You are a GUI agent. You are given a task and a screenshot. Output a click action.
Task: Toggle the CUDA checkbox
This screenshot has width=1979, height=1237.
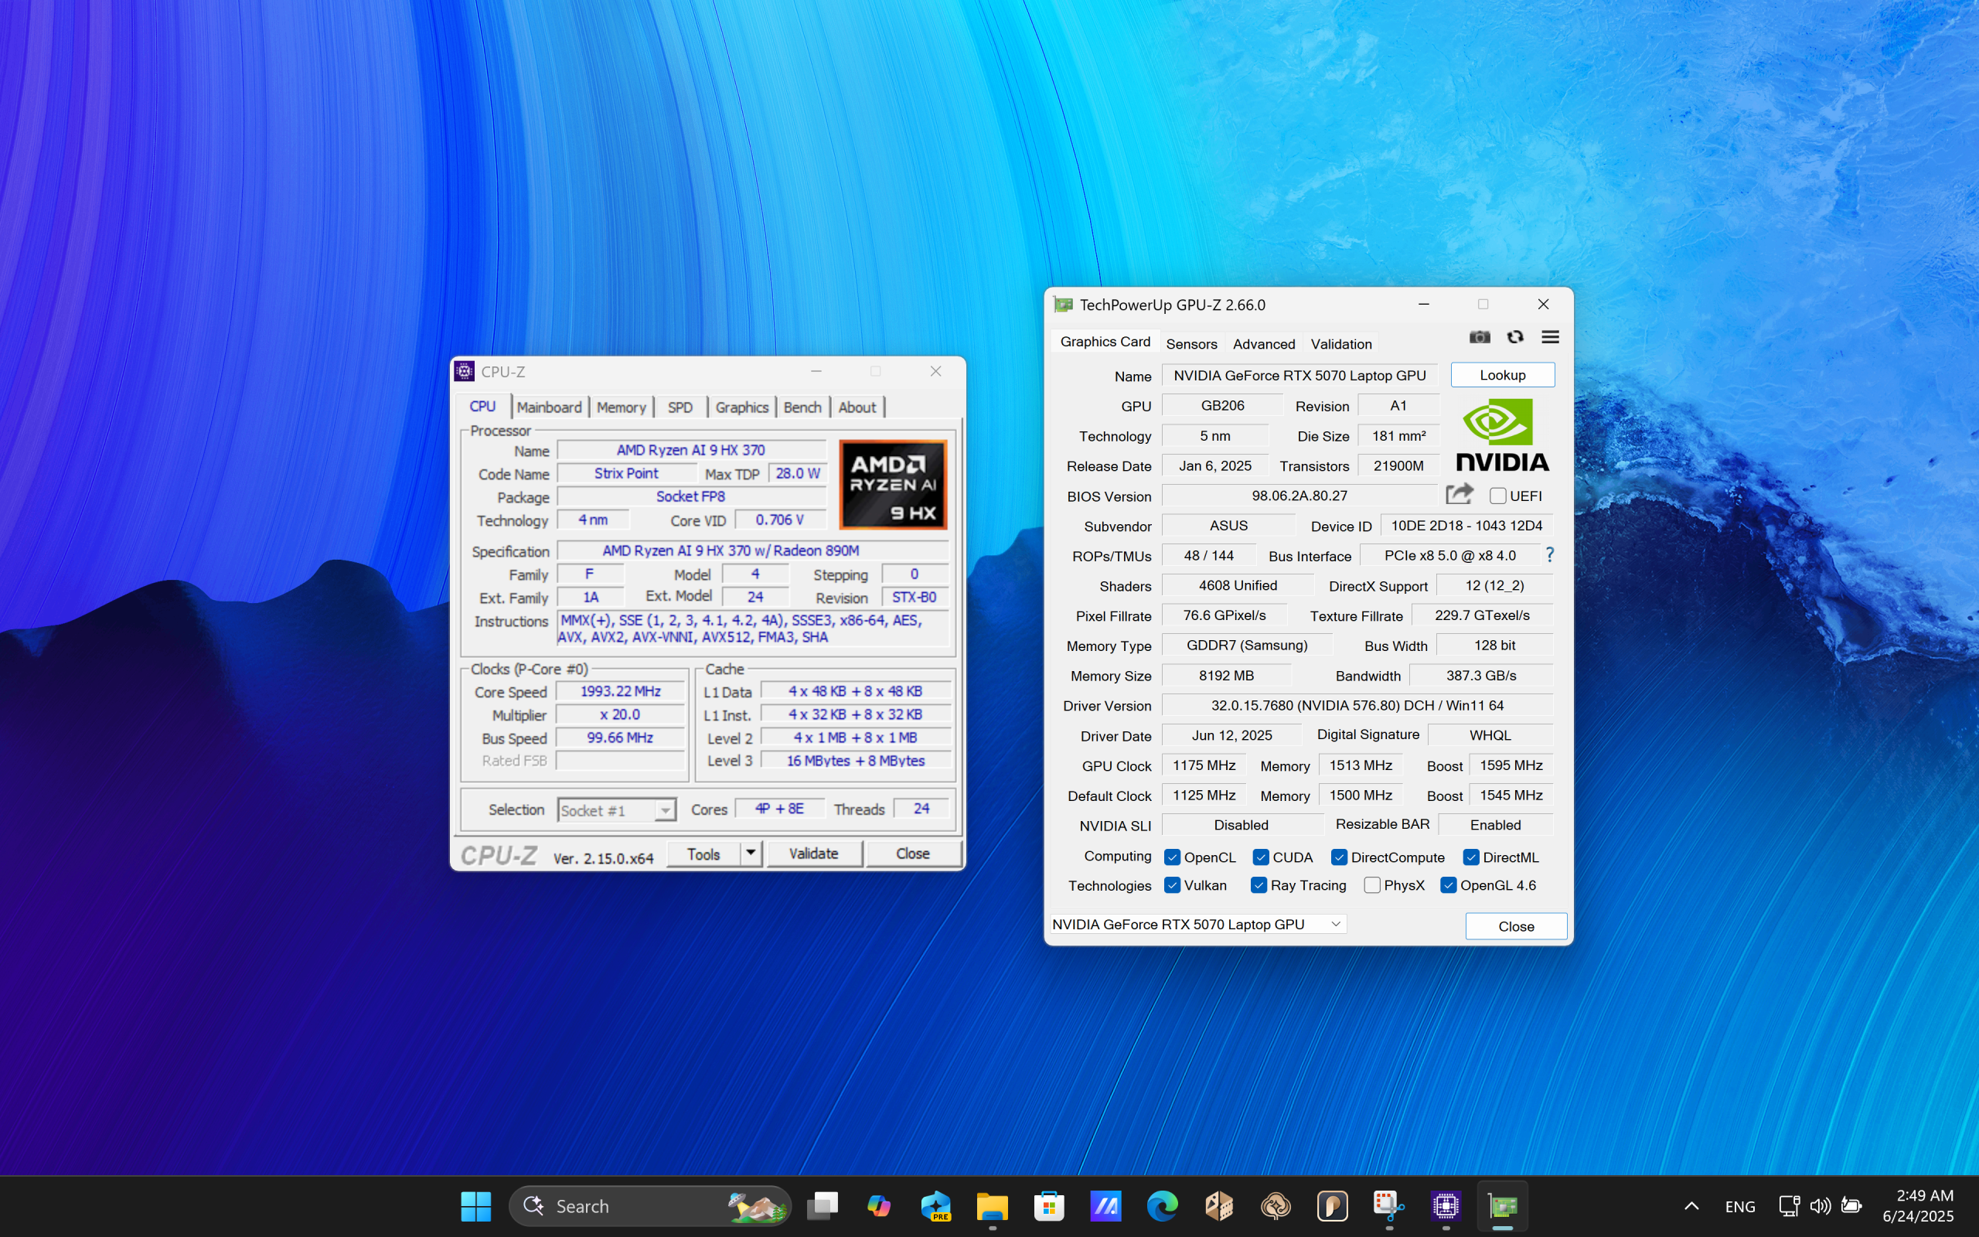[x=1260, y=857]
